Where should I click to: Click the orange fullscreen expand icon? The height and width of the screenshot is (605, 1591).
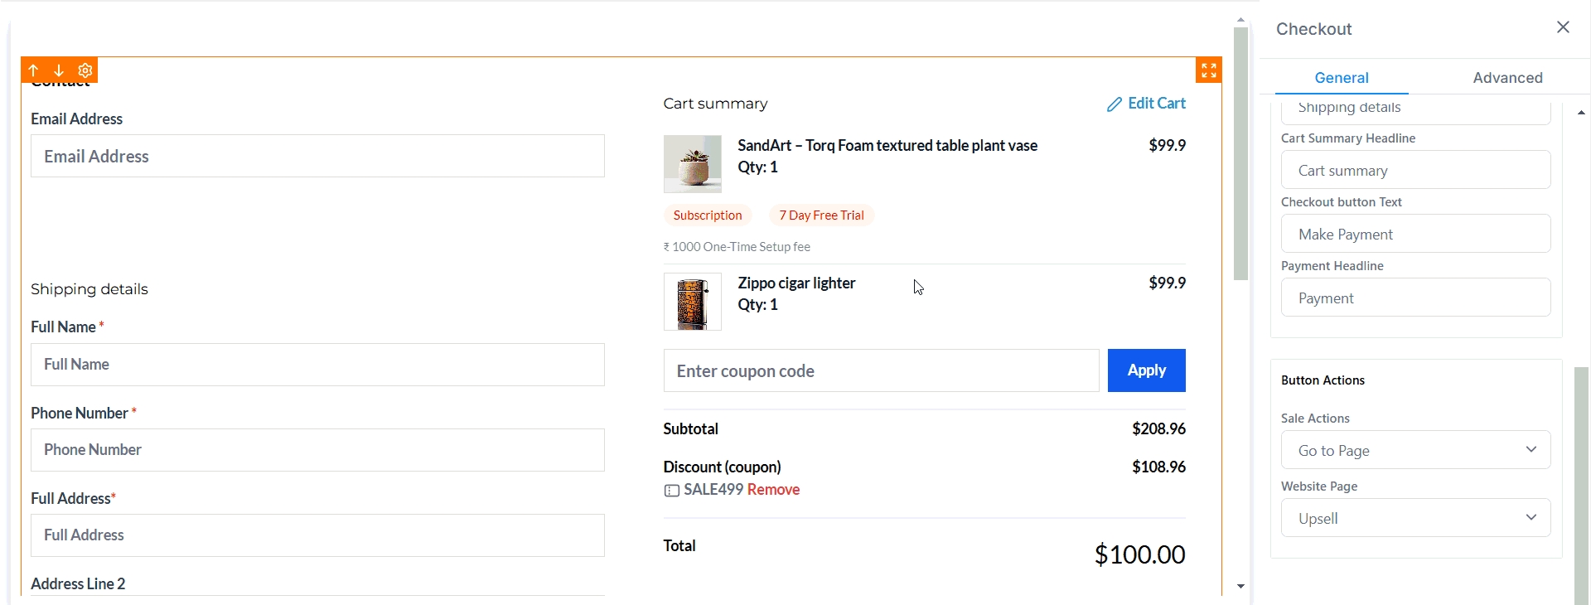pyautogui.click(x=1209, y=70)
